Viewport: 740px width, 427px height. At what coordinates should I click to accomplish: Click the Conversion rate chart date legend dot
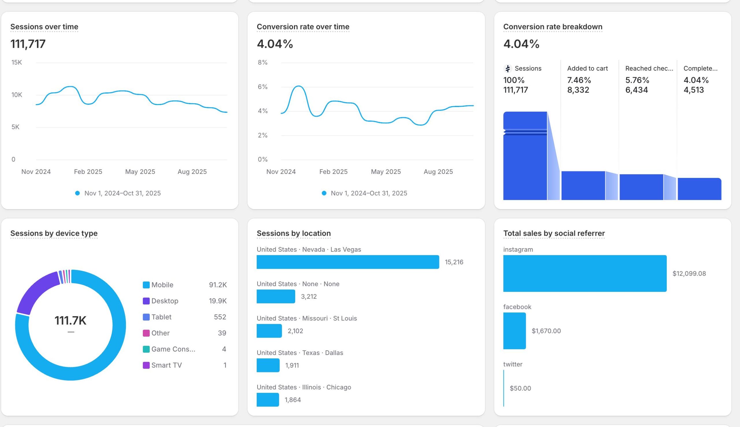(x=324, y=193)
